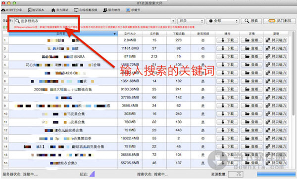
Task: Click the latency signal strength icon
Action: tap(92, 174)
